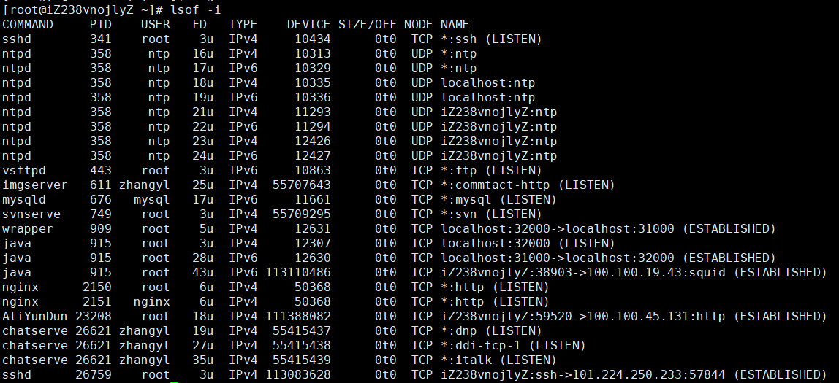This screenshot has height=383, width=839.
Task: Click the lsof -i command text
Action: [195, 10]
